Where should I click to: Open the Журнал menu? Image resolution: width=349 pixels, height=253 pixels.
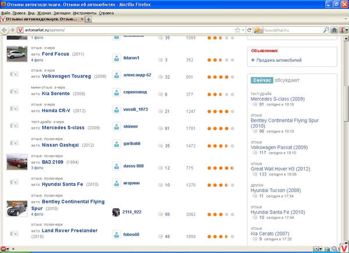pos(44,13)
